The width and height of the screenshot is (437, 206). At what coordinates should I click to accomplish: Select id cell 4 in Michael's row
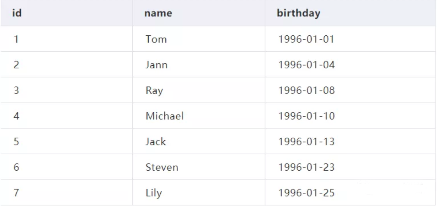(x=17, y=116)
